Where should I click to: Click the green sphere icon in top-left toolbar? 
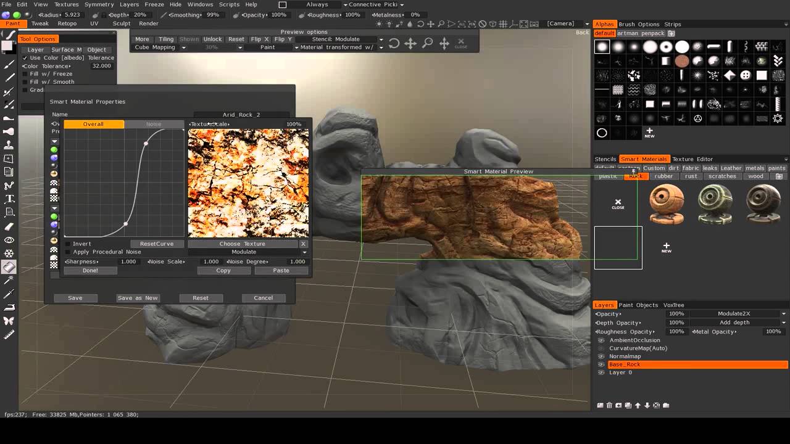click(17, 15)
